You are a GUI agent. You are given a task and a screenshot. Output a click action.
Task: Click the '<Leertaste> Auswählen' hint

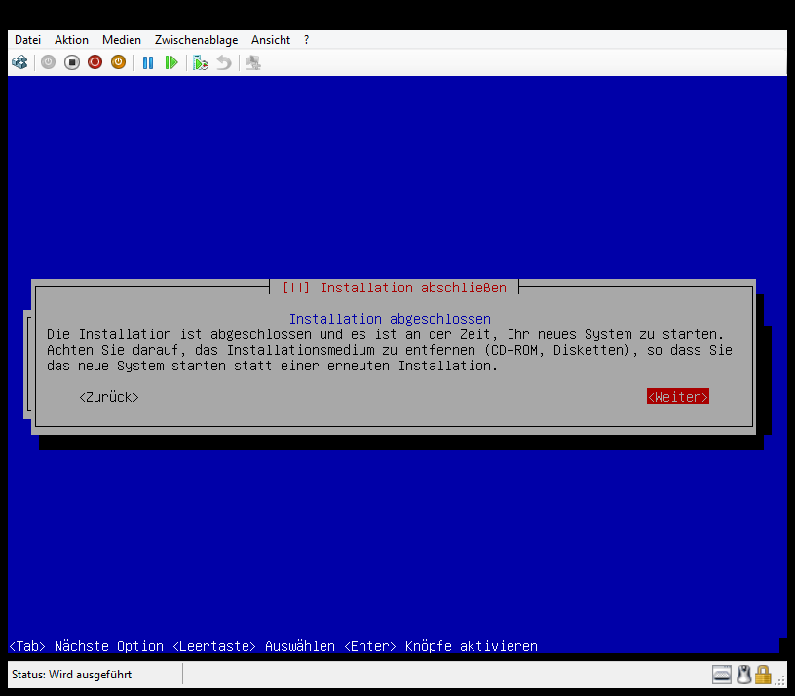(253, 646)
